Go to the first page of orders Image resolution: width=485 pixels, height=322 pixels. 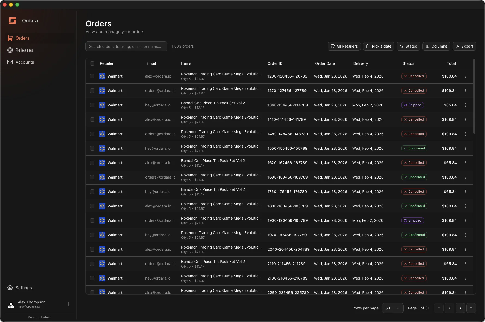tap(439, 308)
